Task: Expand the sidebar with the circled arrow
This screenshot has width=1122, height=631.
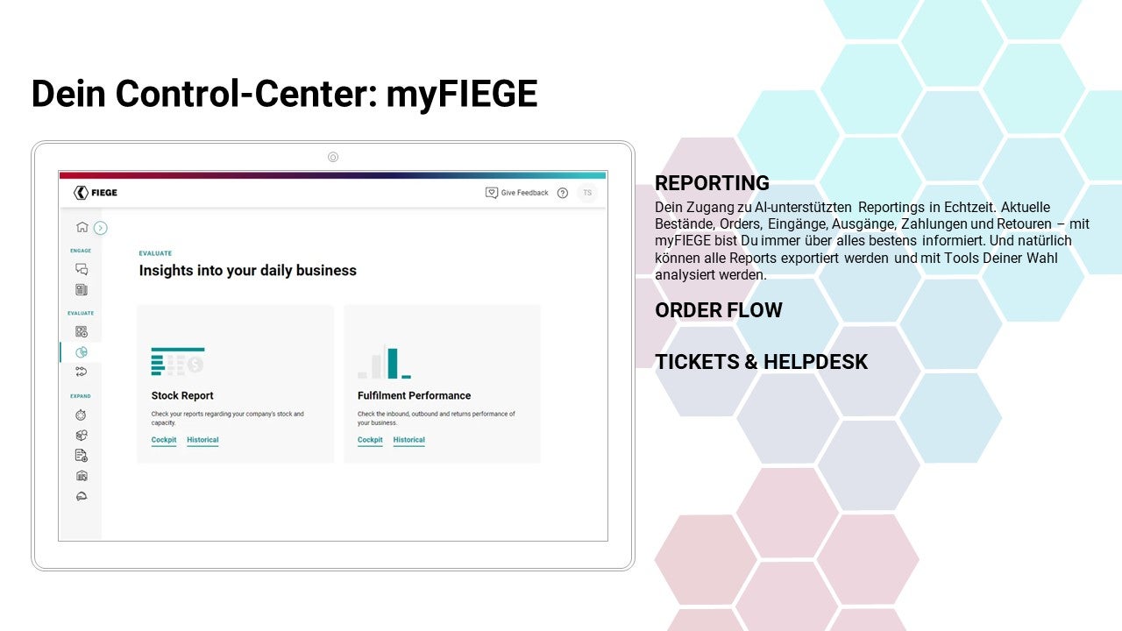Action: coord(101,228)
